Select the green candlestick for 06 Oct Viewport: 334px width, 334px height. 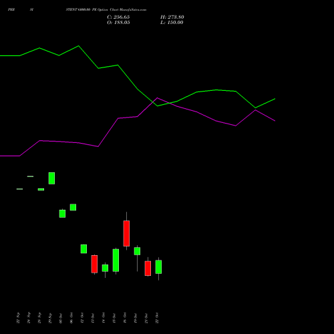click(x=73, y=207)
